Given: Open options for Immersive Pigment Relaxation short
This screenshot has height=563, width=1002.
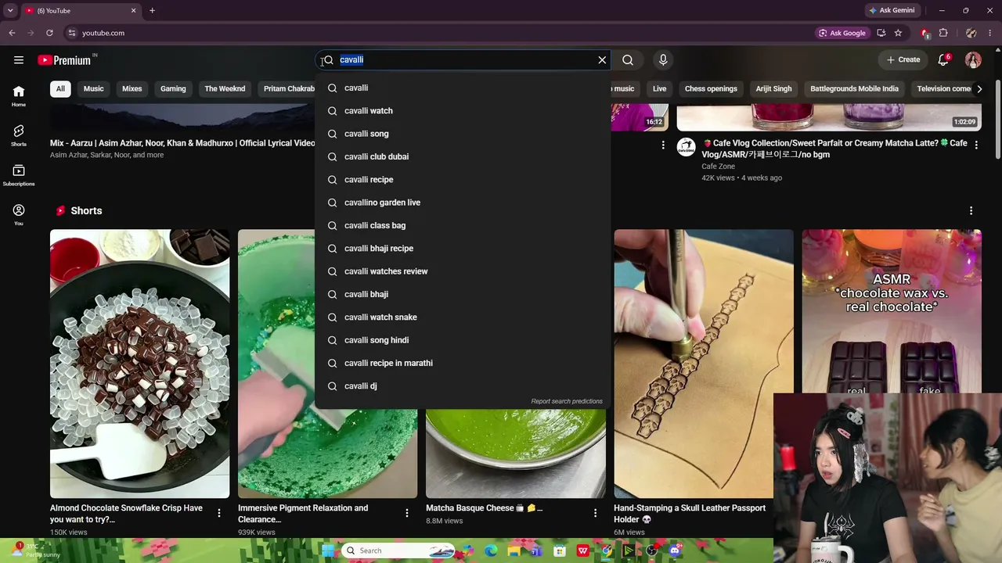Looking at the screenshot, I should (407, 513).
